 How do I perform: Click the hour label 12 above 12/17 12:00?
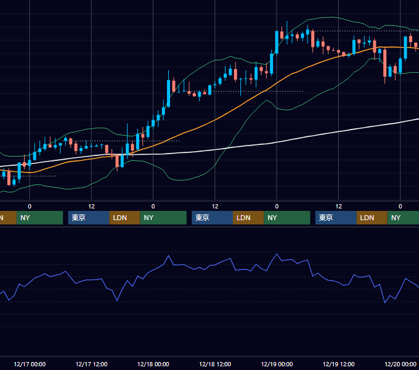point(91,207)
